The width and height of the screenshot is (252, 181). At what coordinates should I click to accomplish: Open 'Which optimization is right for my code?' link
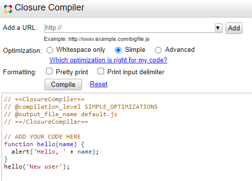point(108,60)
